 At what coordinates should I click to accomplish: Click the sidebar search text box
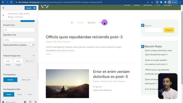point(154,30)
